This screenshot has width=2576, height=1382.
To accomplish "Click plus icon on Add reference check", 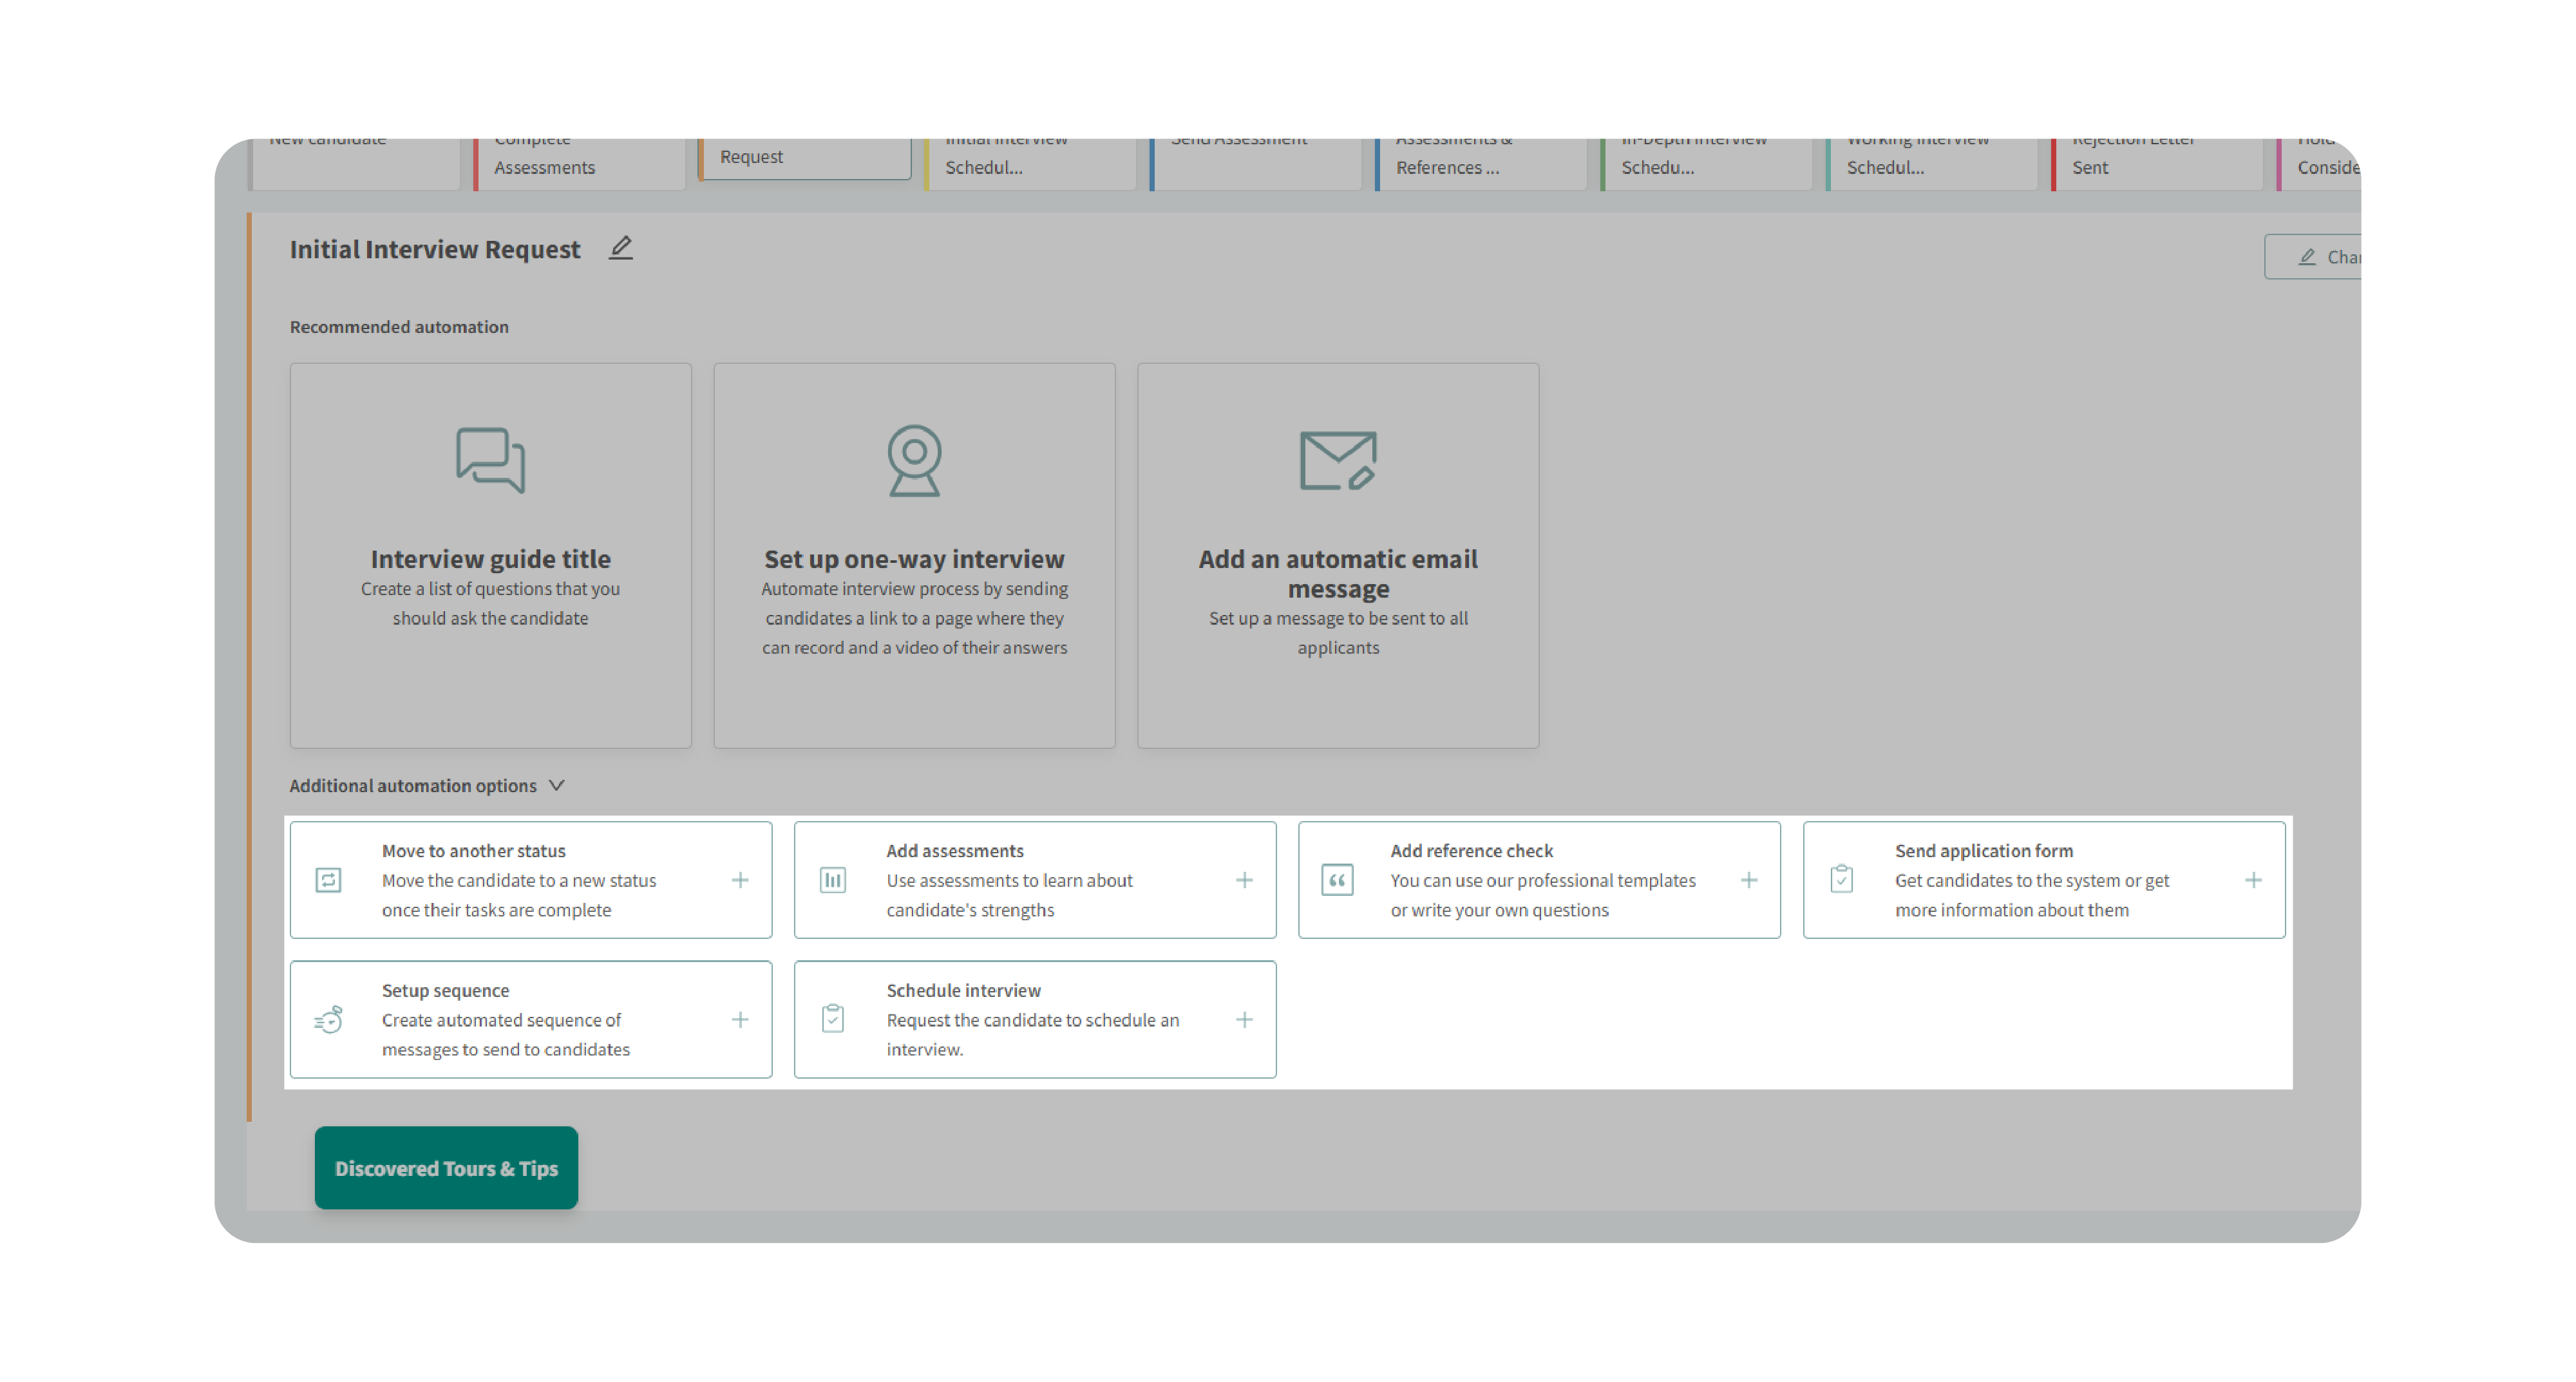I will (x=1748, y=880).
